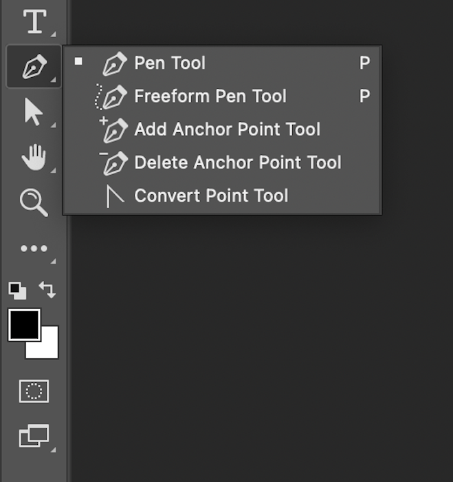Pick Delete Anchor Point Tool
Image resolution: width=453 pixels, height=482 pixels.
pos(237,163)
